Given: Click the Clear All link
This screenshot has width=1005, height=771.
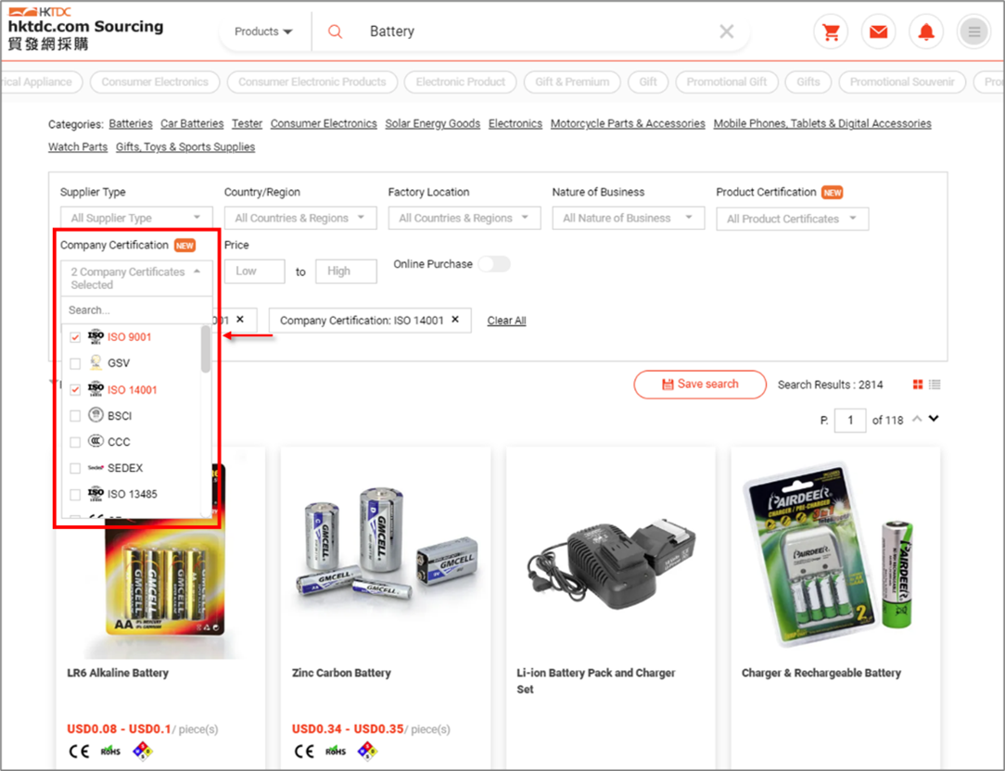Looking at the screenshot, I should [506, 321].
